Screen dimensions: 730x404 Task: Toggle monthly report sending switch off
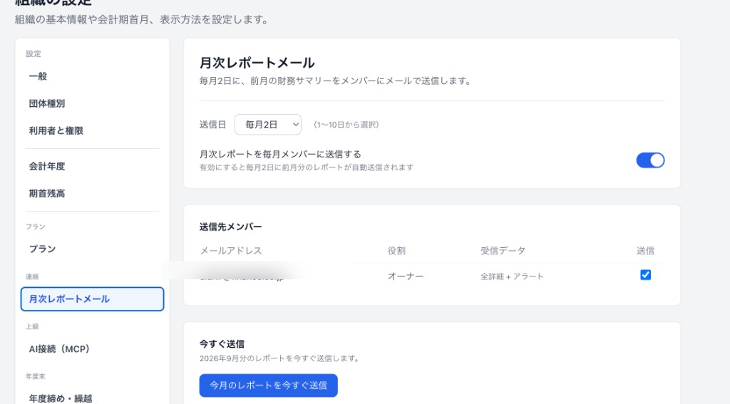tap(650, 160)
